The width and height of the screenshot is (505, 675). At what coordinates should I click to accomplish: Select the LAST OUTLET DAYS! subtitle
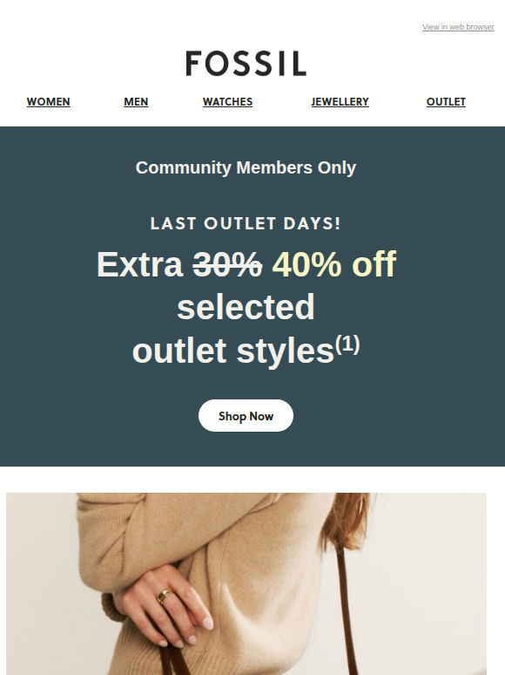246,223
